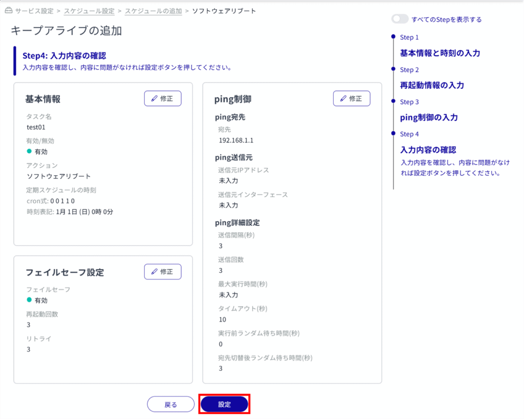Return to the スケジュールの追加 breadcrumb

(153, 11)
